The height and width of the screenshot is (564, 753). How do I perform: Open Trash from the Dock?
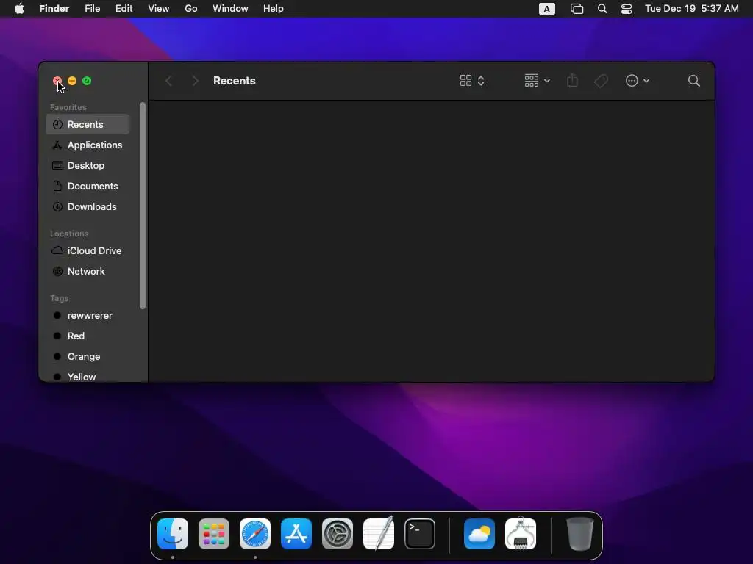click(x=579, y=534)
